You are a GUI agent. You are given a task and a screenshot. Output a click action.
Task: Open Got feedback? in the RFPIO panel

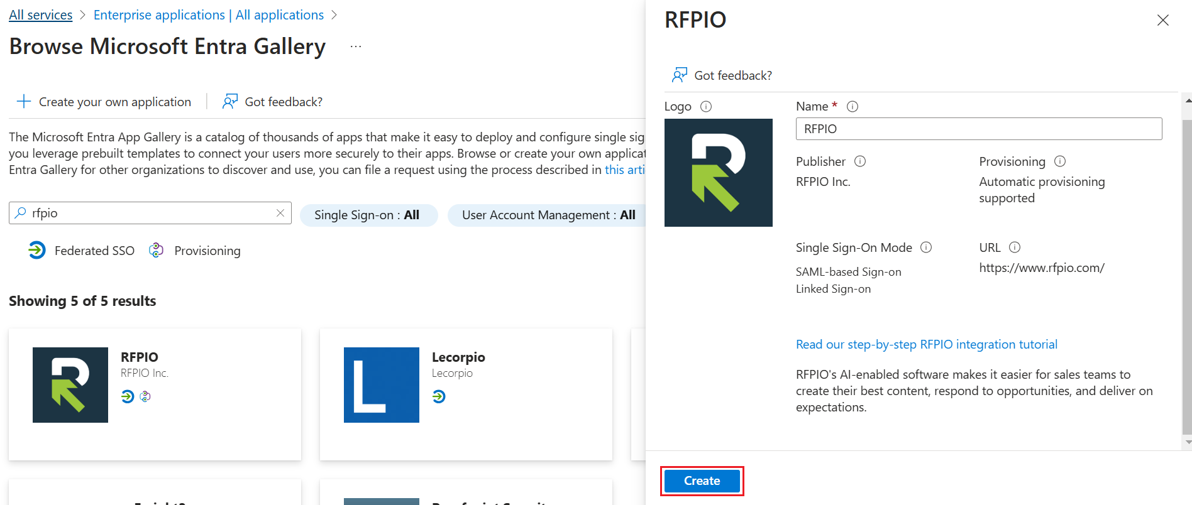tap(733, 75)
